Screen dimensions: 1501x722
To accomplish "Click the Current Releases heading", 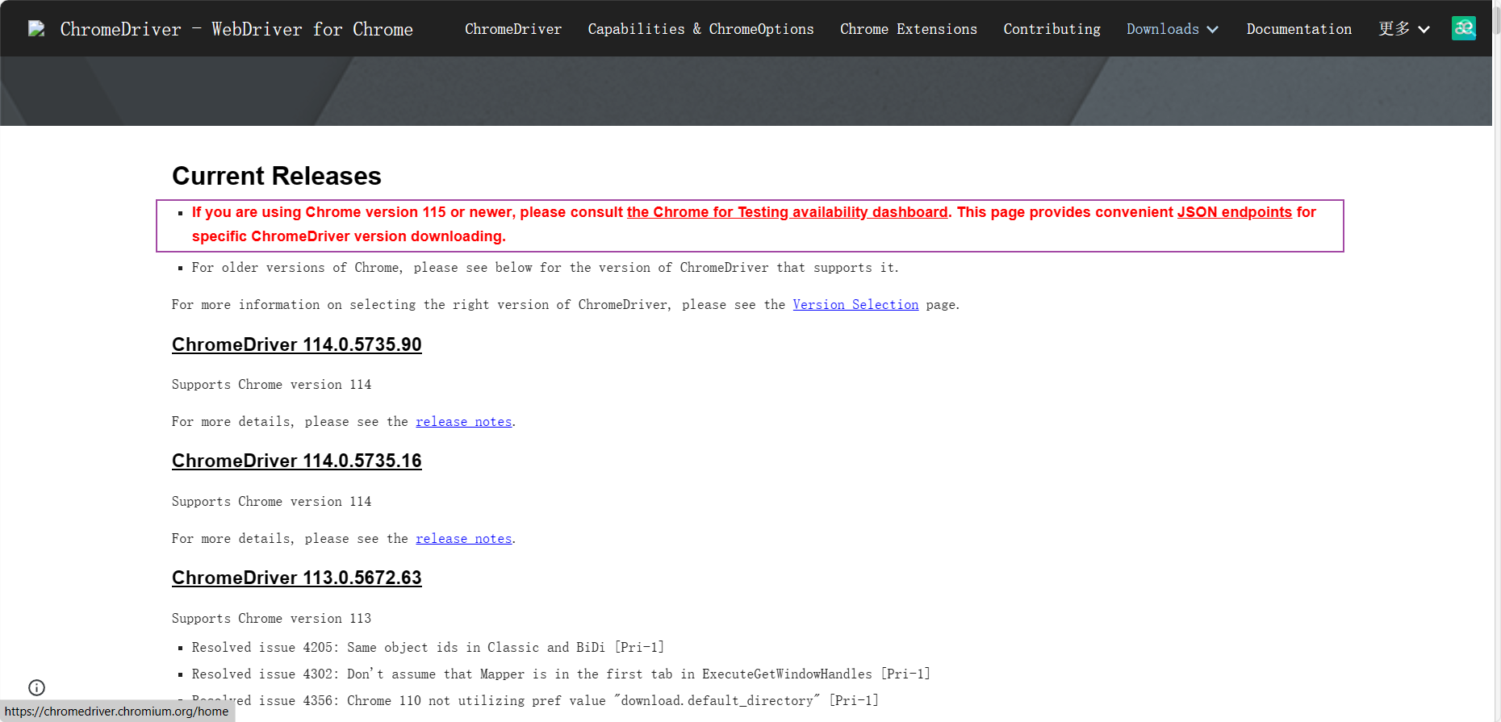I will [x=276, y=176].
